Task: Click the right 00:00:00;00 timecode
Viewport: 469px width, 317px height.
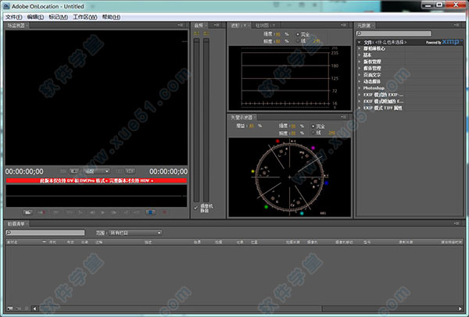Action: 168,172
